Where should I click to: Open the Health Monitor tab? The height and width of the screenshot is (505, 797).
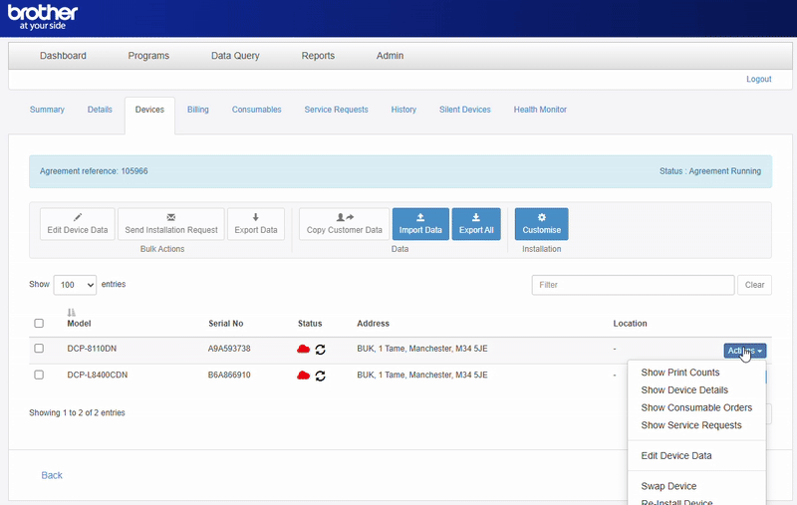[540, 110]
